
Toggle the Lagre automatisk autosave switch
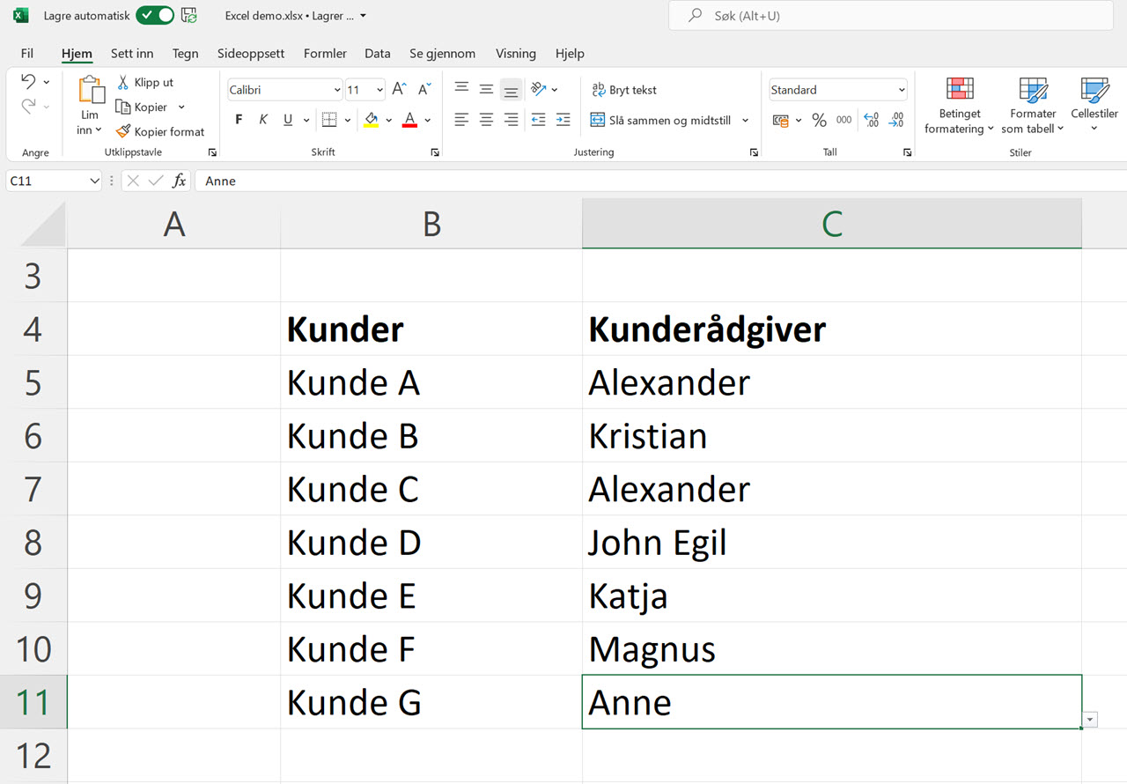click(x=155, y=15)
